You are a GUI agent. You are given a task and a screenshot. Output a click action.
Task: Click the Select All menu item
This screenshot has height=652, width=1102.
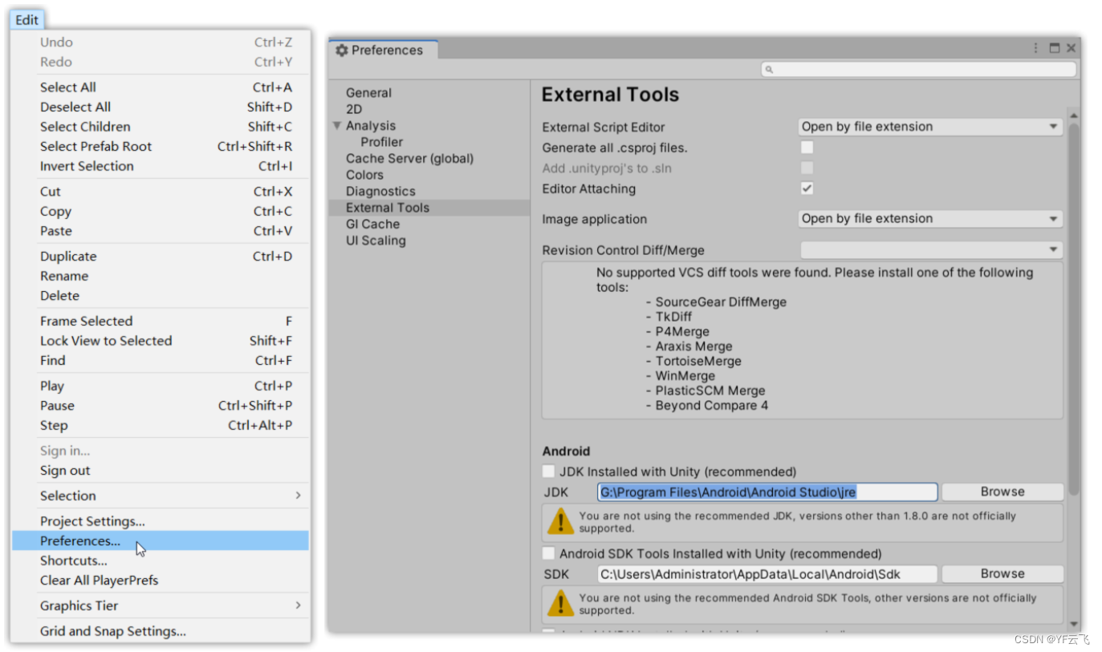(161, 87)
